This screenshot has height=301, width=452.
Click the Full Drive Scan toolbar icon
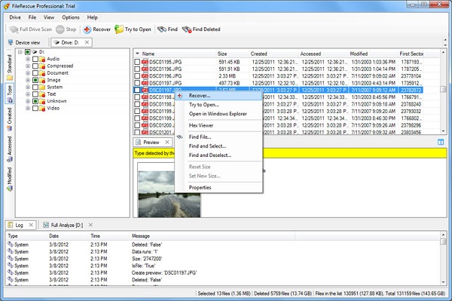14,29
